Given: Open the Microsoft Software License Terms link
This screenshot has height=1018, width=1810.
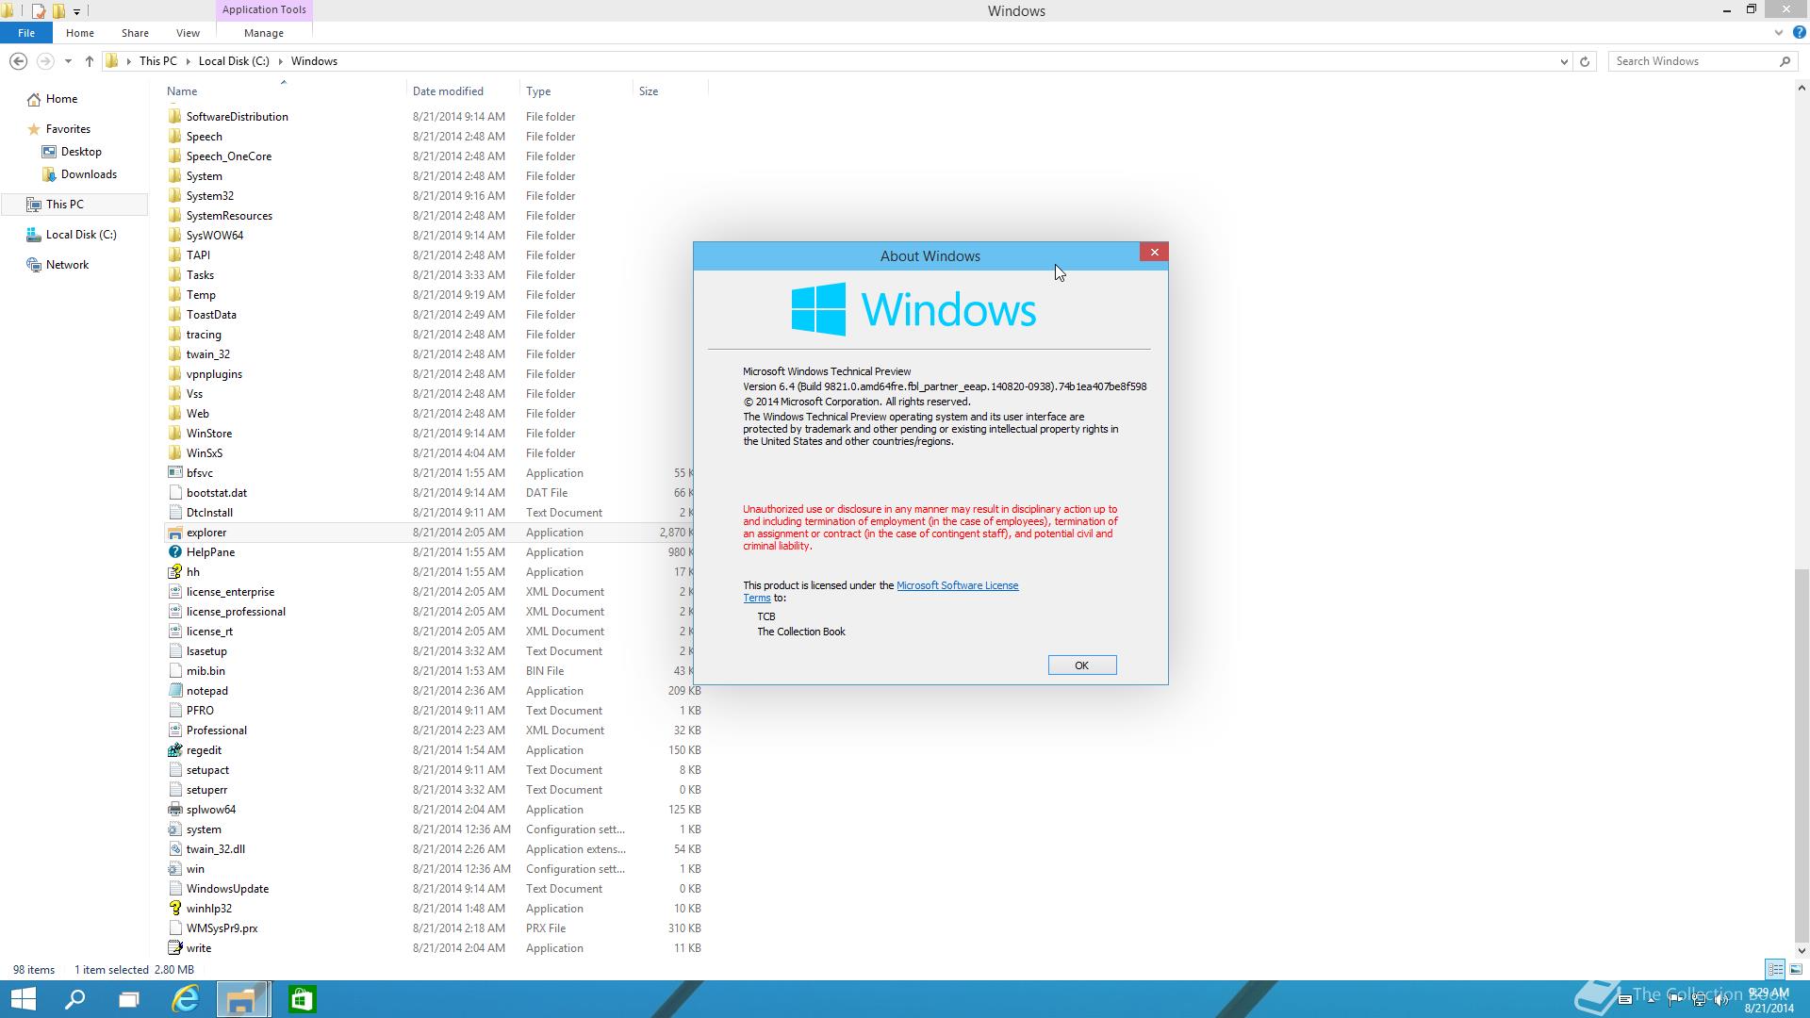Looking at the screenshot, I should [957, 585].
